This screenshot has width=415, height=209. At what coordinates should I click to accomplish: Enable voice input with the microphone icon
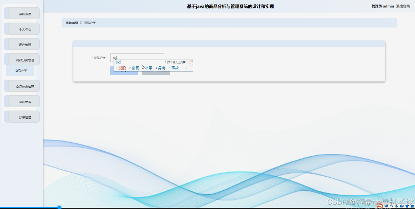click(x=397, y=206)
